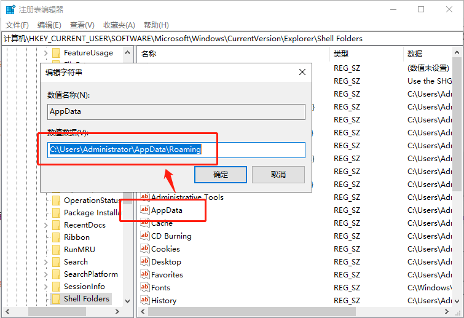Expand the FeatureUsage key
This screenshot has width=464, height=318.
coord(46,53)
